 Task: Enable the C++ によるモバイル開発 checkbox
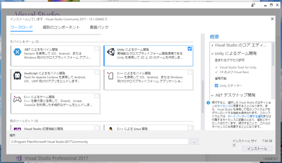pos(190,72)
